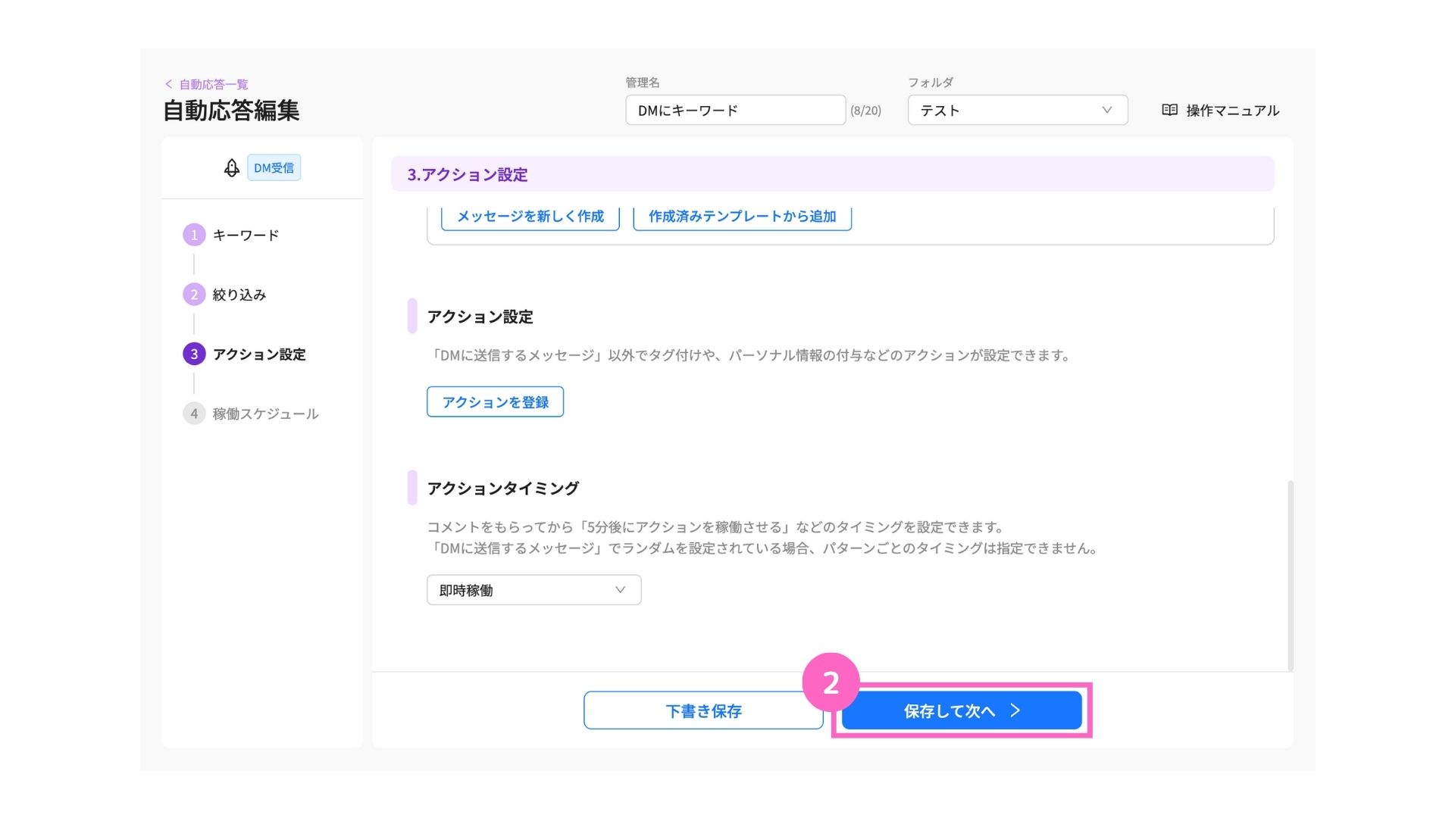Click the back arrow to 自動応答一覧
The image size is (1455, 818).
pyautogui.click(x=168, y=84)
